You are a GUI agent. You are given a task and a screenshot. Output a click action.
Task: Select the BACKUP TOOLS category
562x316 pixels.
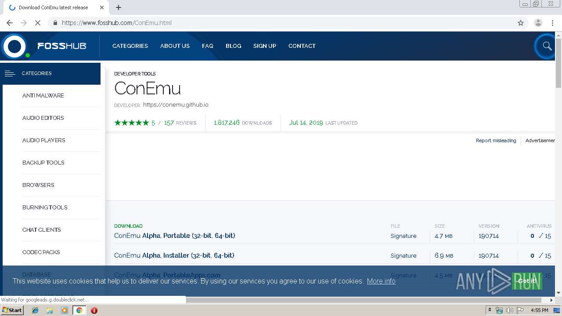[43, 162]
